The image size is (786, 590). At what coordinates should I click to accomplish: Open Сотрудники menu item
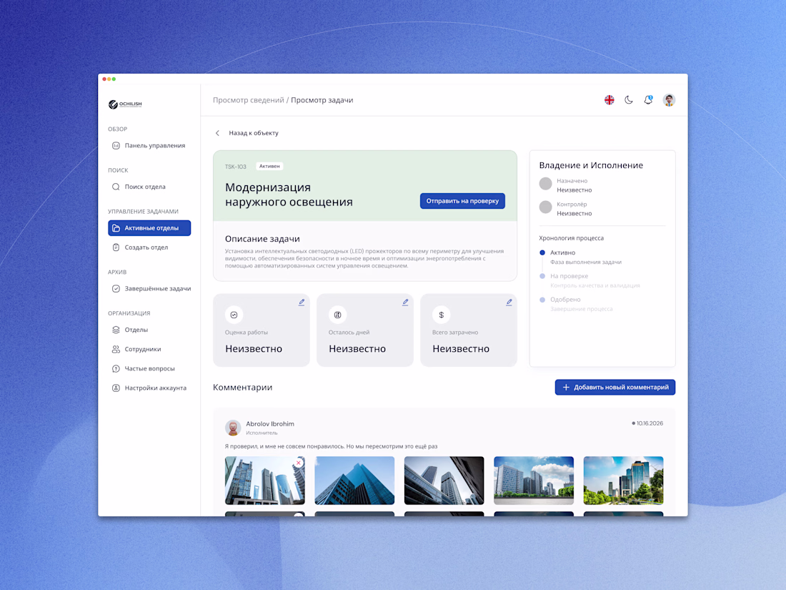pos(149,349)
